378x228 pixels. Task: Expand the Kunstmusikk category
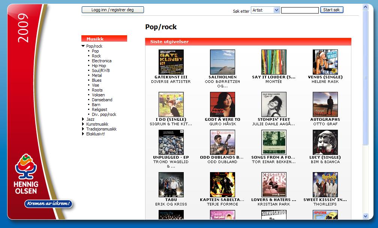coord(83,124)
